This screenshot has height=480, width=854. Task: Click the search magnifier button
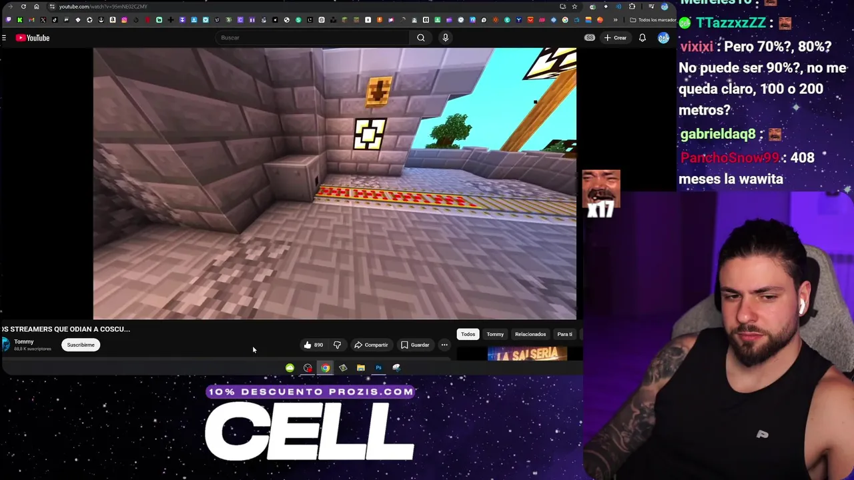pyautogui.click(x=421, y=38)
